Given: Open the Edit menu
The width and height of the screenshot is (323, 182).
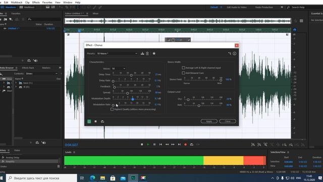Looking at the screenshot, I should [6, 3].
